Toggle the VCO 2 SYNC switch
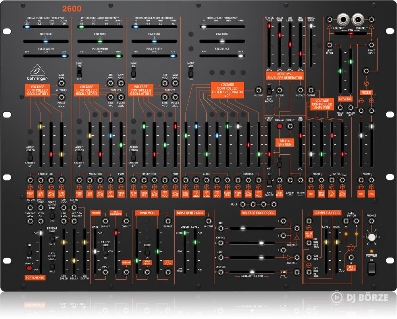397x319 pixels. pyautogui.click(x=79, y=73)
